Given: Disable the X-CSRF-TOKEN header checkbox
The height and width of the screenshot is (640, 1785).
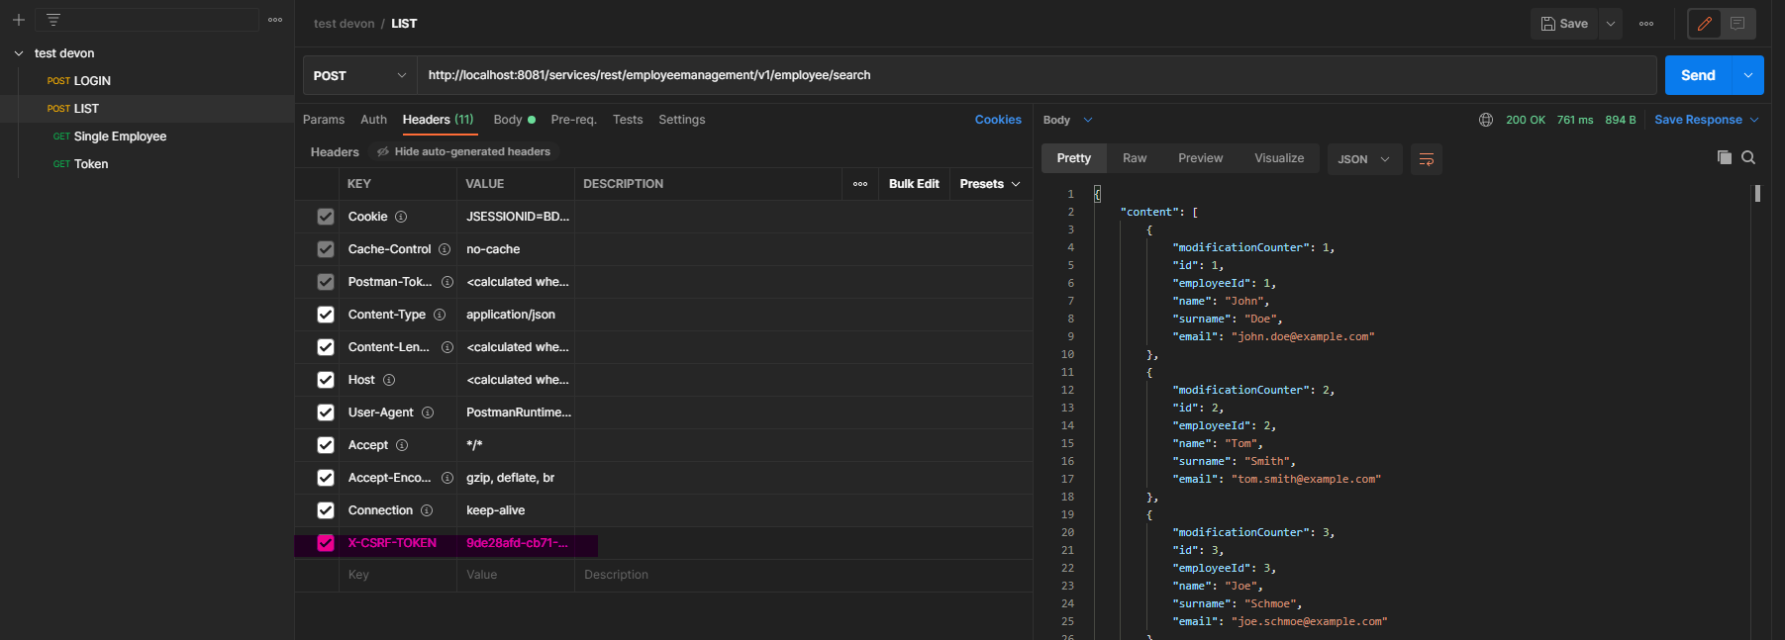Looking at the screenshot, I should 326,543.
